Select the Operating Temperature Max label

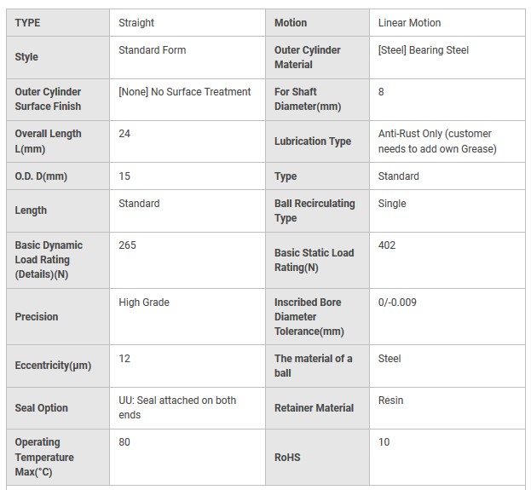(x=44, y=457)
